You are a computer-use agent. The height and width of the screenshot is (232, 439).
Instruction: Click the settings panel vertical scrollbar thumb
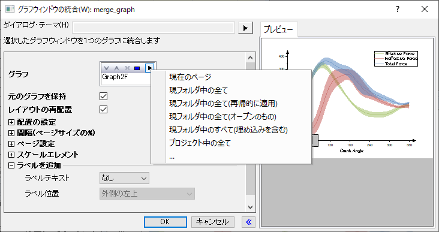250,129
